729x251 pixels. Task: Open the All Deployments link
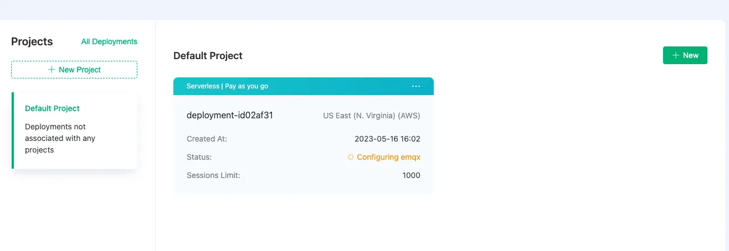(109, 41)
